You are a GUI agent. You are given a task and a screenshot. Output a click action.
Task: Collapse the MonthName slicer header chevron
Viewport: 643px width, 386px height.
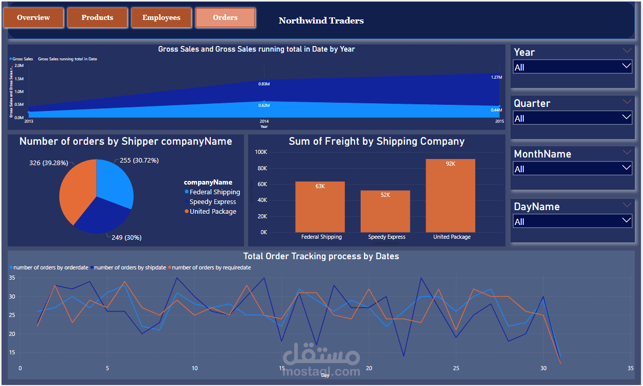click(x=627, y=152)
